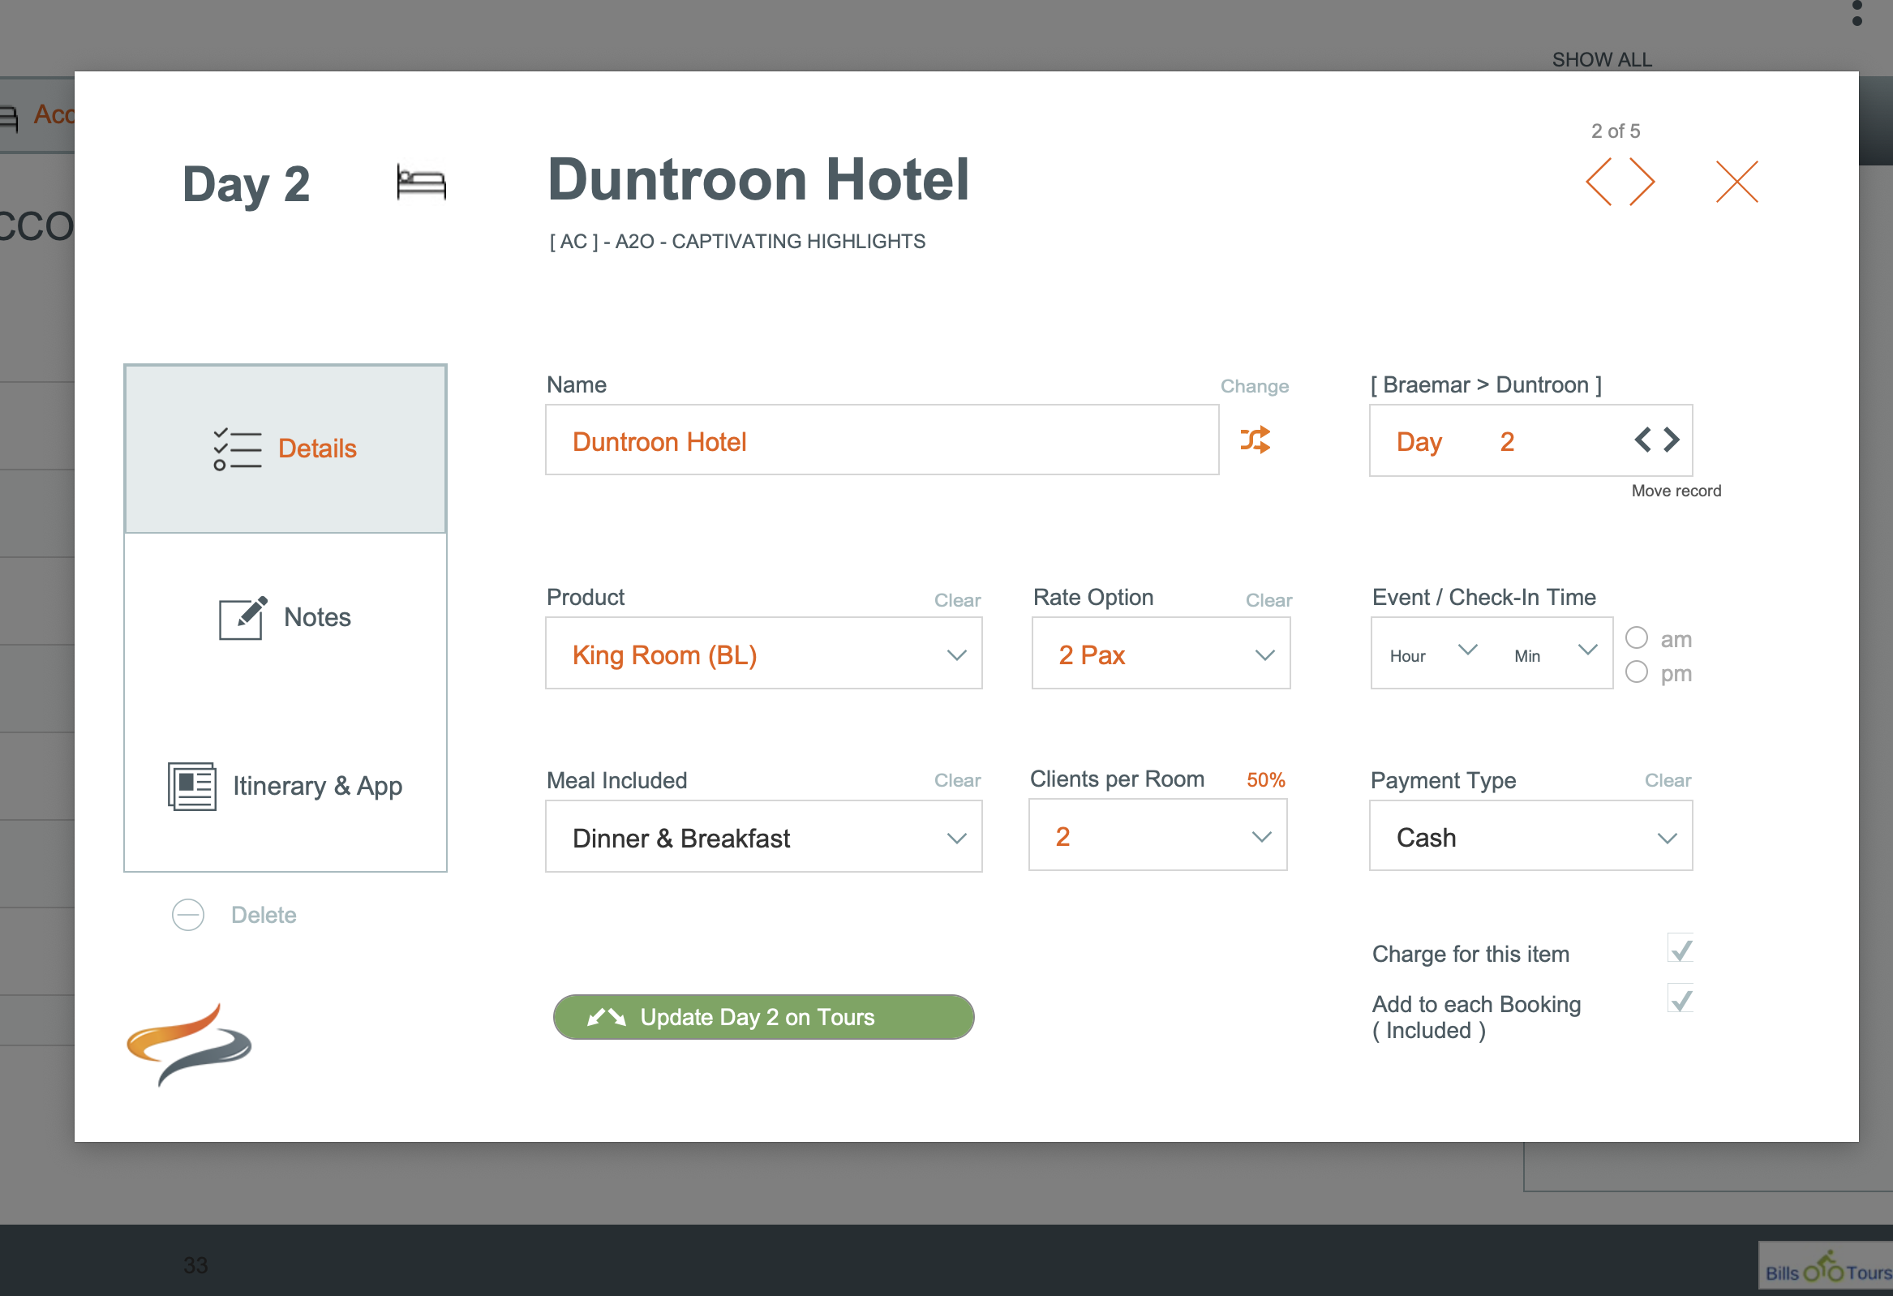Open the Product King Room dropdown
1893x1296 pixels.
pyautogui.click(x=763, y=654)
